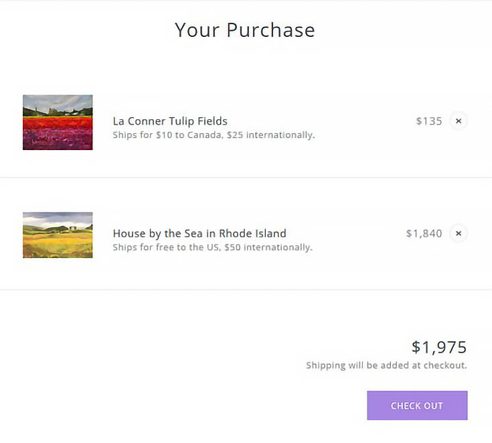Remove House by the Sea item
The width and height of the screenshot is (492, 443).
pos(459,233)
